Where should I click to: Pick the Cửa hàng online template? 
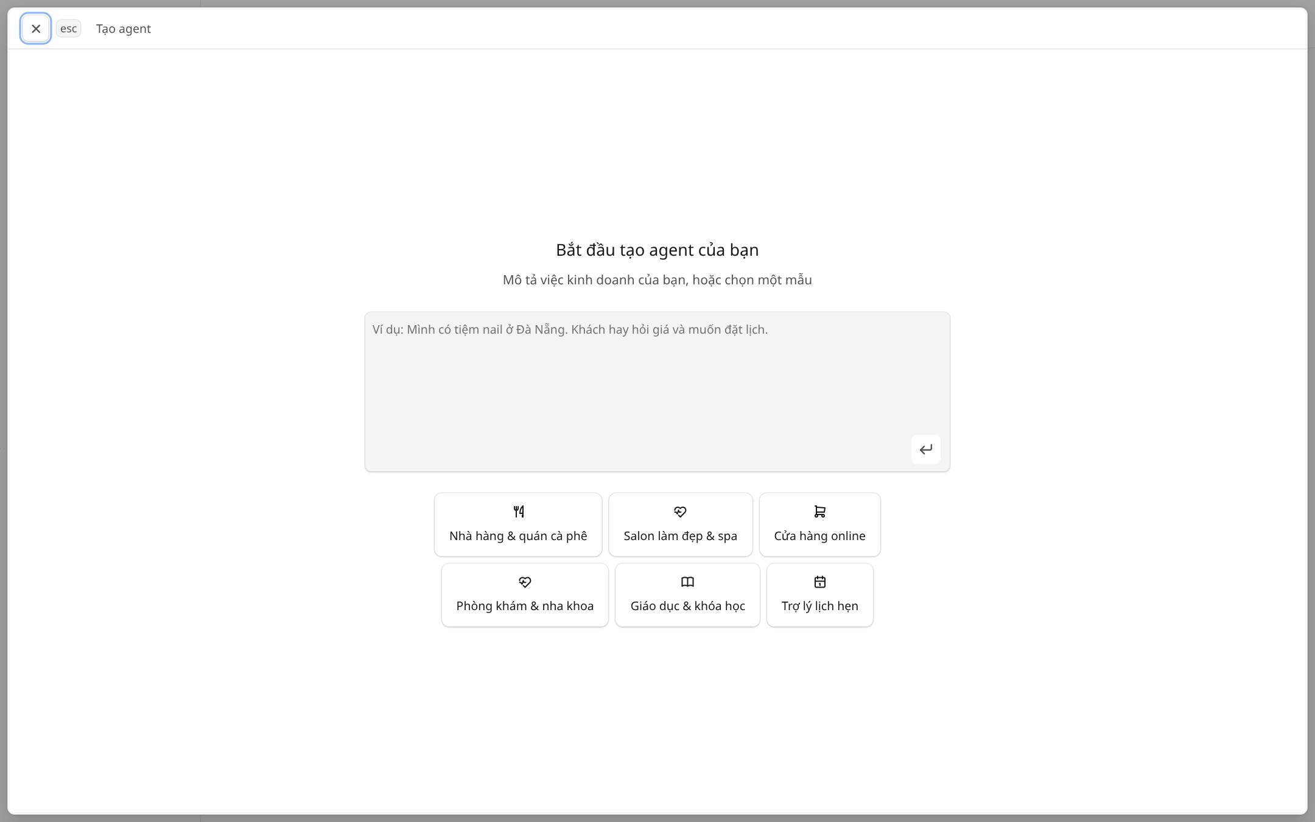click(x=819, y=524)
